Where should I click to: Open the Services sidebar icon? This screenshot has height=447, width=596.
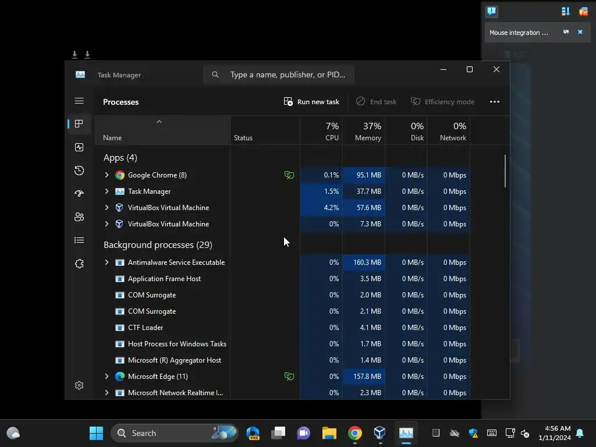click(x=79, y=264)
